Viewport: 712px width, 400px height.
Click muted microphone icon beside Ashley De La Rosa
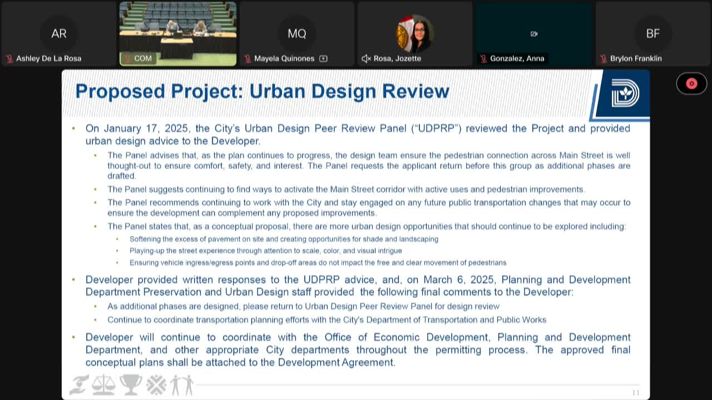click(9, 59)
